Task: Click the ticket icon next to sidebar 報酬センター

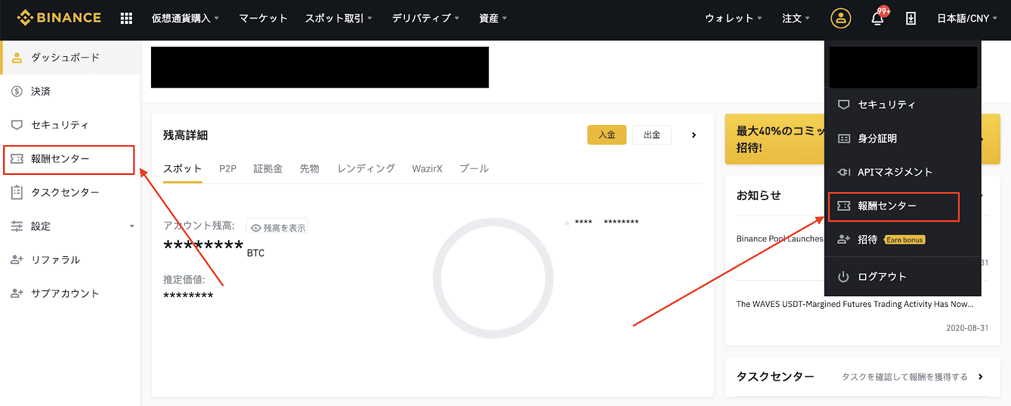Action: [x=17, y=158]
